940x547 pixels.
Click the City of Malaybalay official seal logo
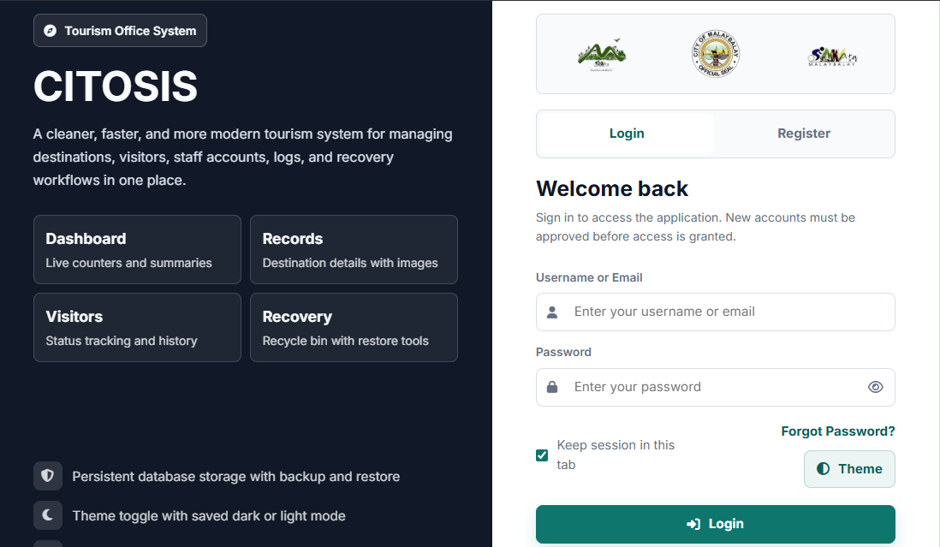[x=715, y=54]
